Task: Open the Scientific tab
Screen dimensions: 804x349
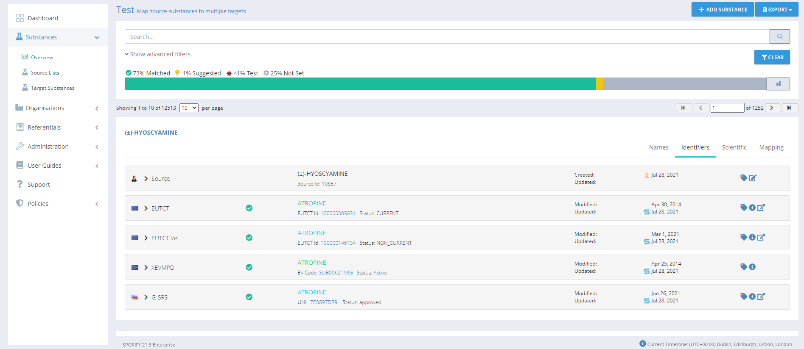Action: [x=734, y=147]
